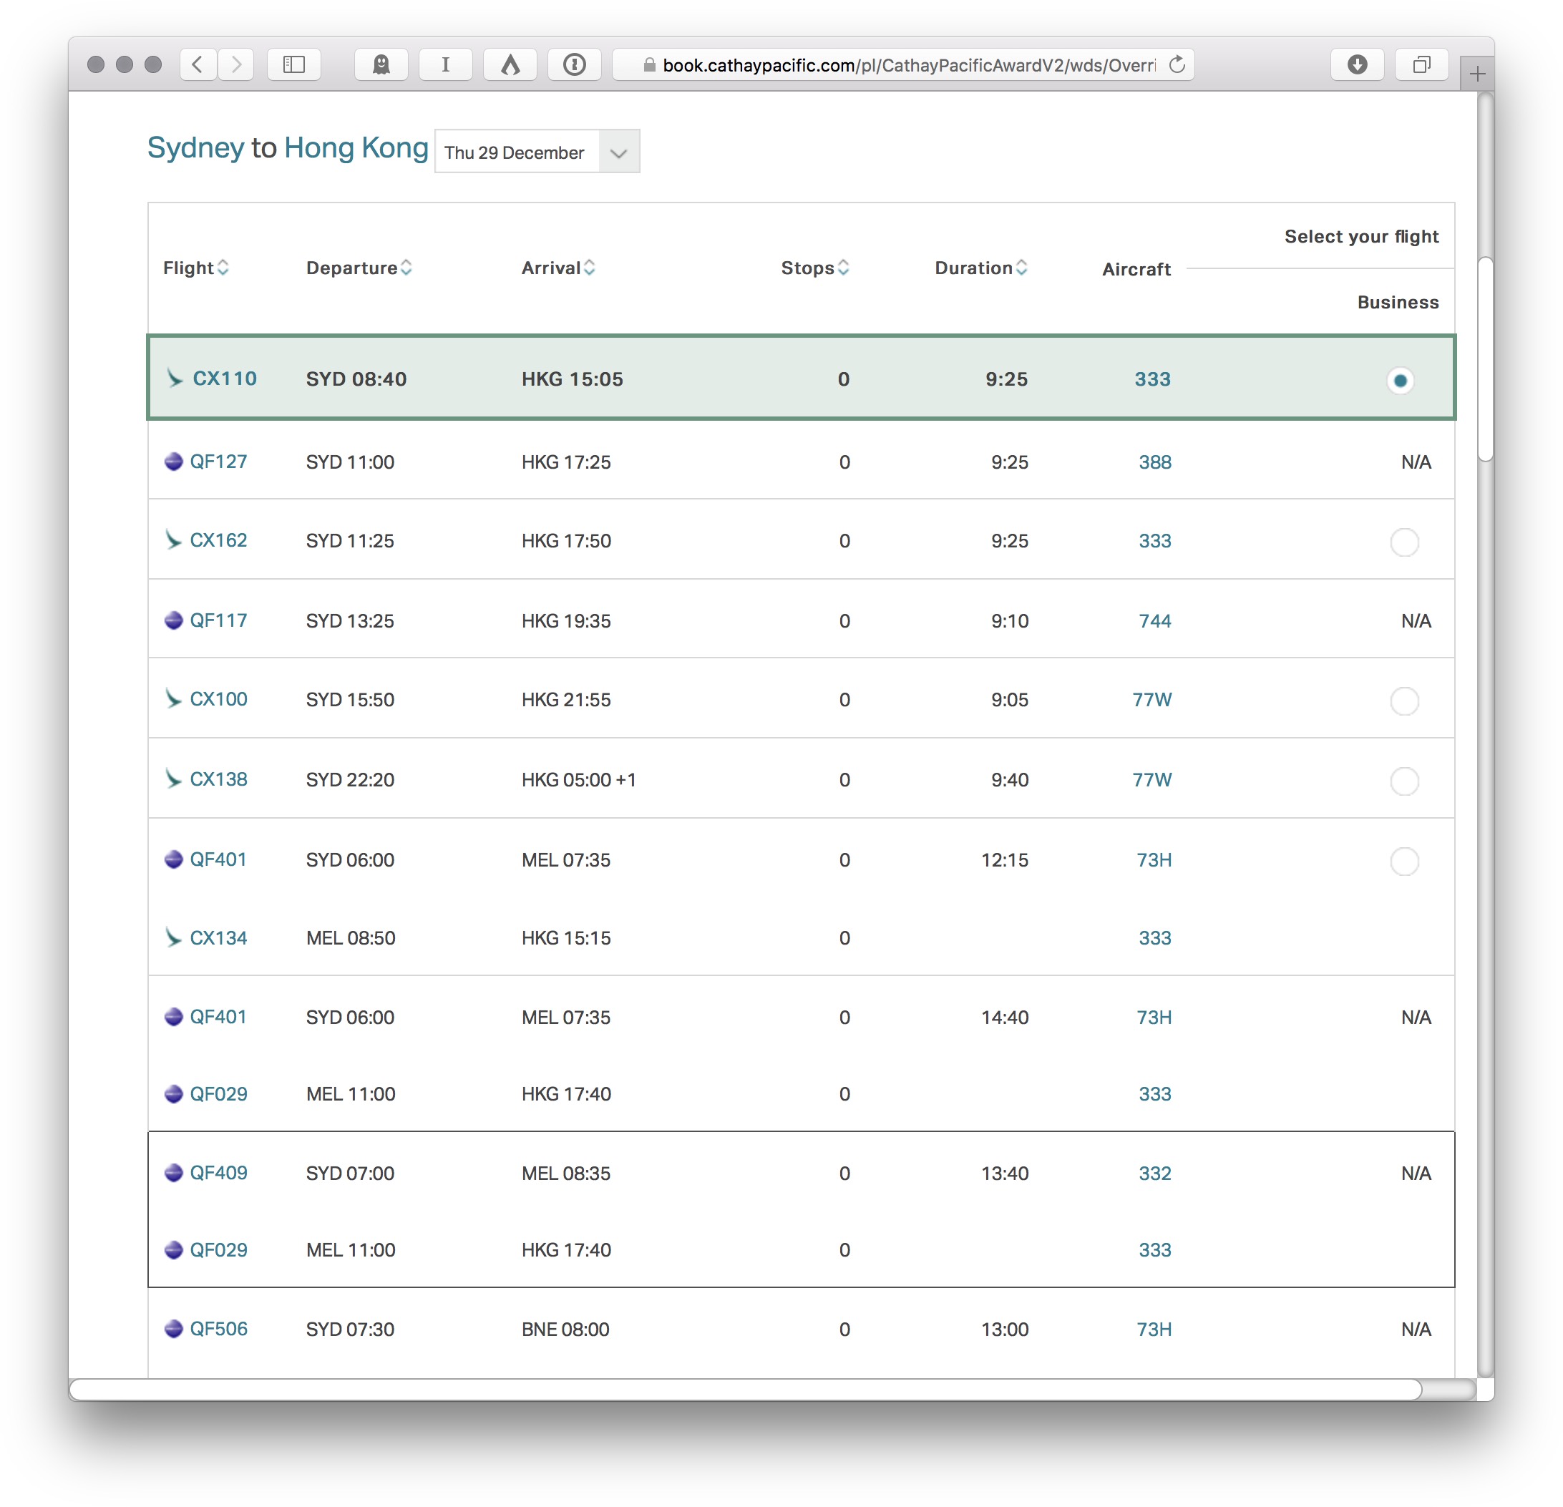This screenshot has width=1563, height=1507.
Task: Show all tabs overview
Action: tap(1421, 64)
